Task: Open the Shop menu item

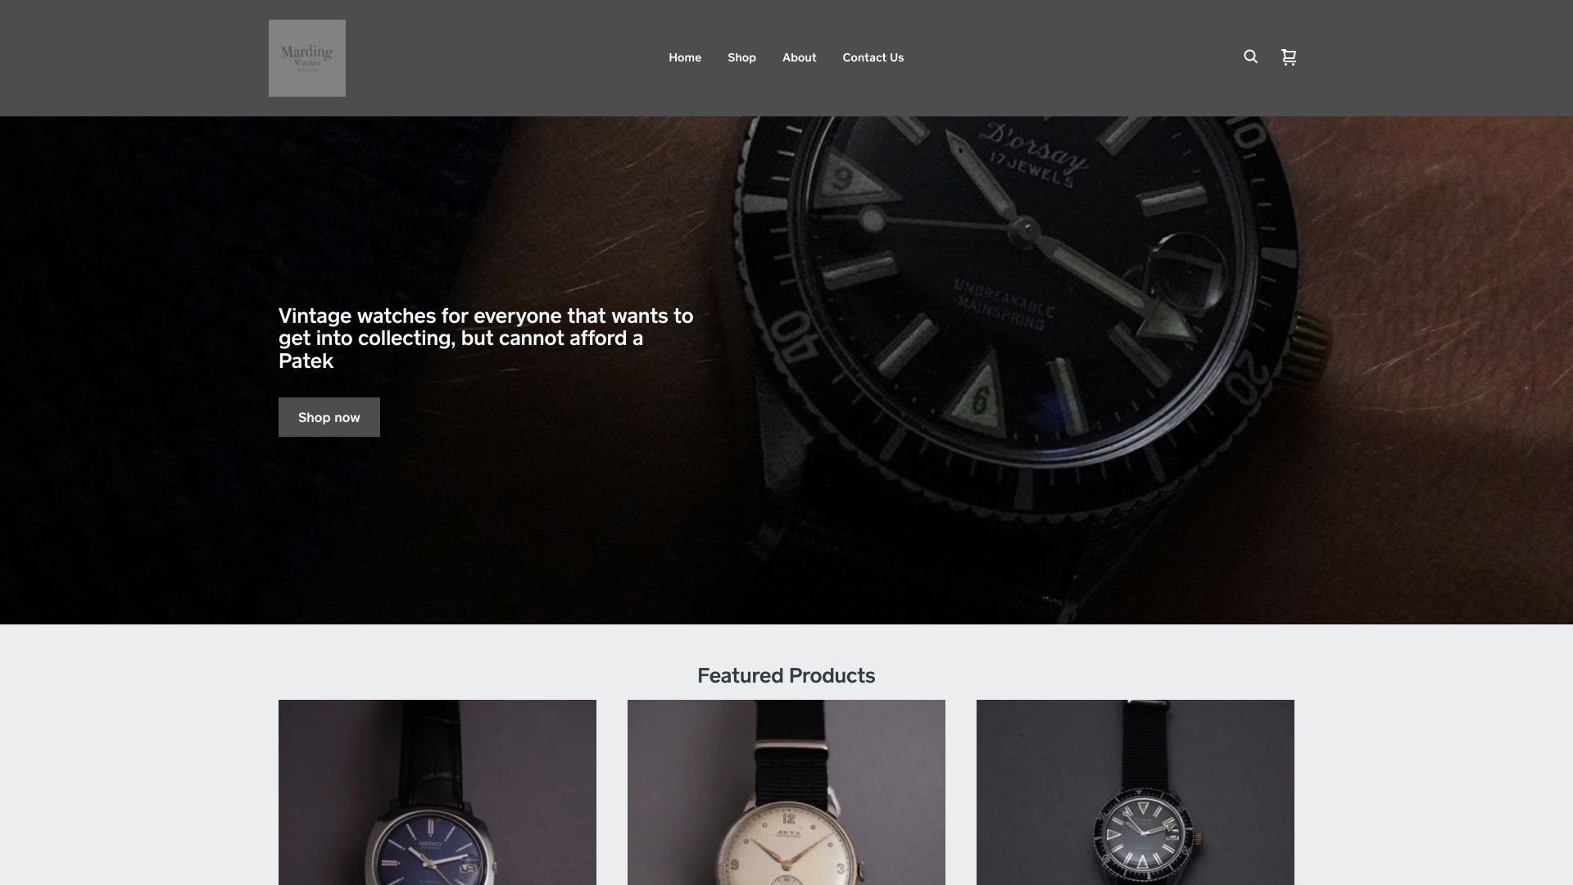Action: coord(741,57)
